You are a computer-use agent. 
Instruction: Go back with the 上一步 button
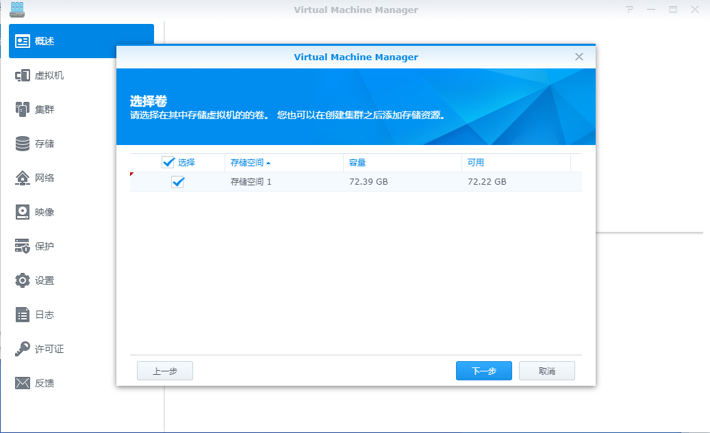coord(164,370)
